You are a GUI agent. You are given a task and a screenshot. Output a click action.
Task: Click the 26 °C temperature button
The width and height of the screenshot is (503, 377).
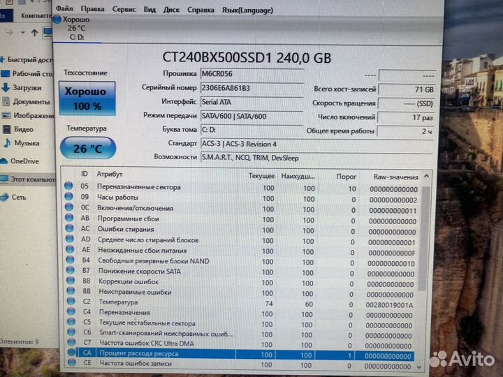pyautogui.click(x=87, y=149)
